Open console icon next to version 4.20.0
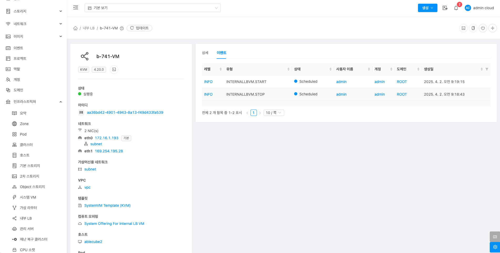This screenshot has height=253, width=500. click(114, 70)
